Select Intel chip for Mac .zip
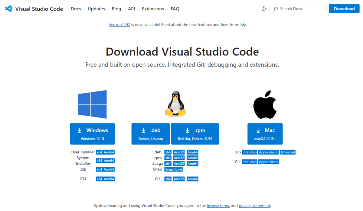Image resolution: width=363 pixels, height=211 pixels. pyautogui.click(x=250, y=152)
